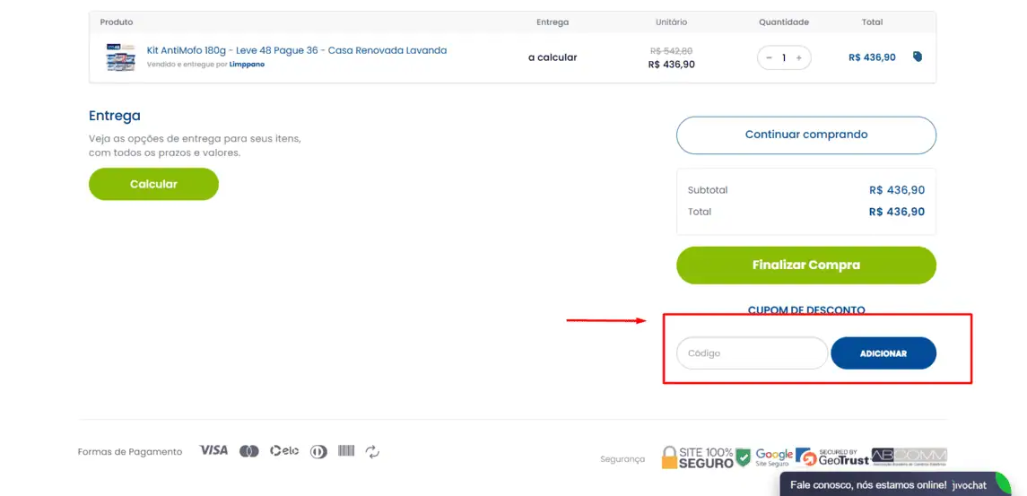Image resolution: width=1027 pixels, height=496 pixels.
Task: Click the Diners Club payment icon
Action: (318, 451)
